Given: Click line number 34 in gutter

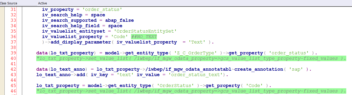Looking at the screenshot, I should (14, 26).
